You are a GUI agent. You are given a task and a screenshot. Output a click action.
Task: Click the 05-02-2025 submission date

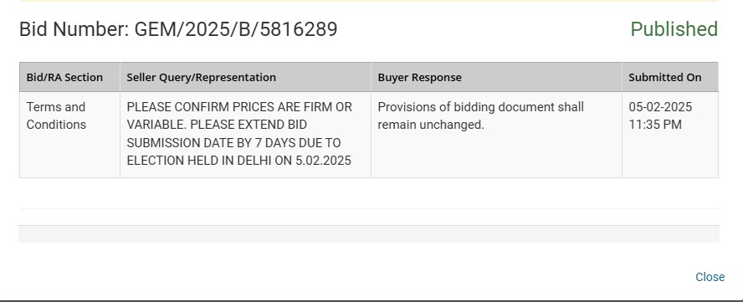point(660,107)
